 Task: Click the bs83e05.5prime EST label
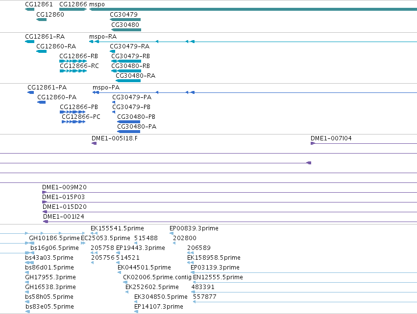point(49,307)
